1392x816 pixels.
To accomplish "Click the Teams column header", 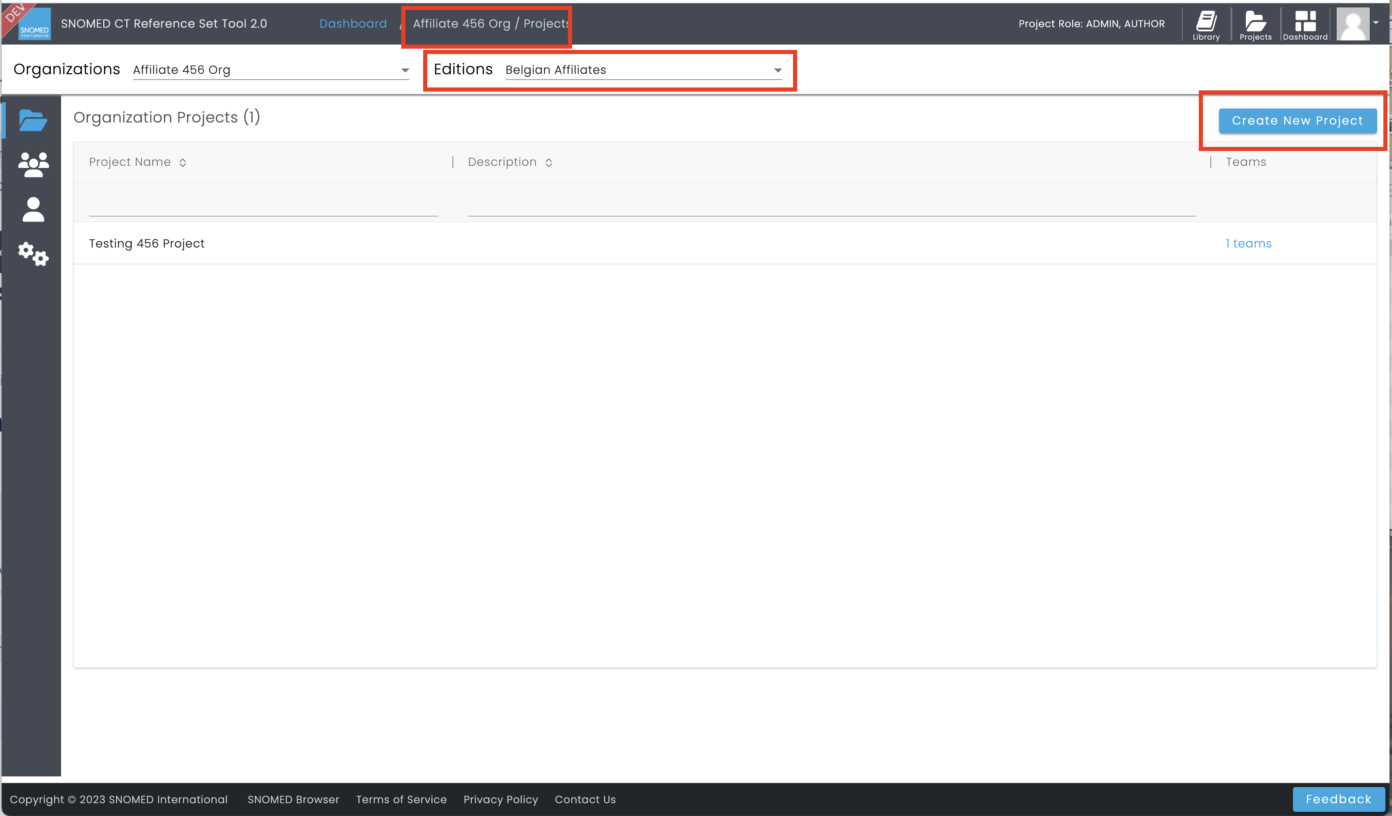I will click(1245, 162).
